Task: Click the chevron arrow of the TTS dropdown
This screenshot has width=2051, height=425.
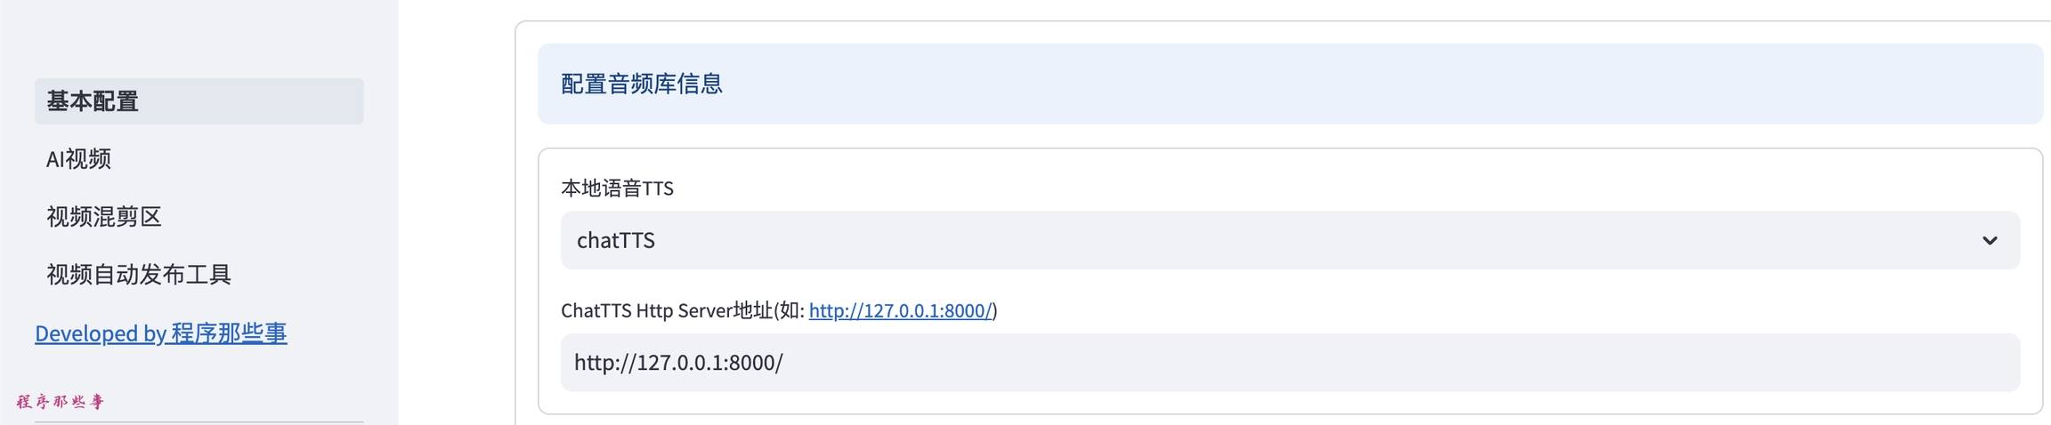Action: point(1990,241)
